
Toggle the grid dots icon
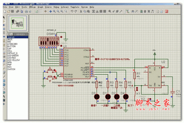click(x=40, y=11)
